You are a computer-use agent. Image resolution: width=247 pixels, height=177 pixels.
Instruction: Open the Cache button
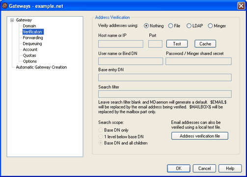point(205,44)
